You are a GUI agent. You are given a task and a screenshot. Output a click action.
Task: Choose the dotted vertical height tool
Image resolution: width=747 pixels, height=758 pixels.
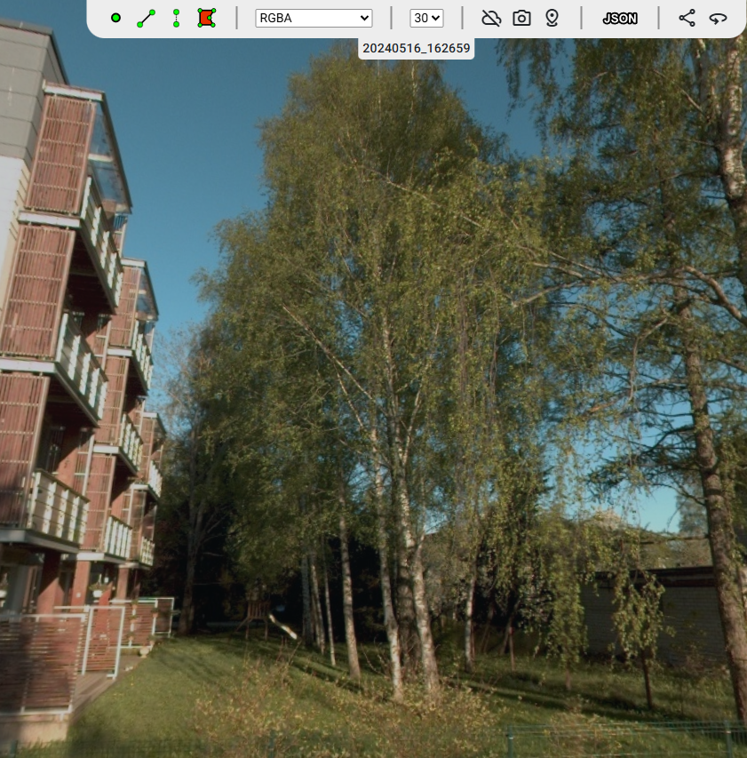pyautogui.click(x=176, y=18)
